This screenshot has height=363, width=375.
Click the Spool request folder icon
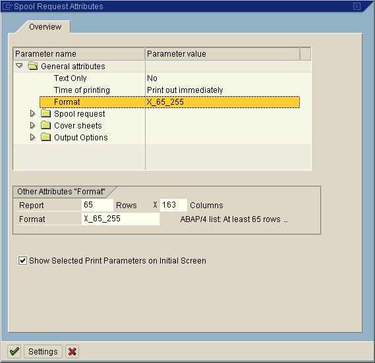45,113
